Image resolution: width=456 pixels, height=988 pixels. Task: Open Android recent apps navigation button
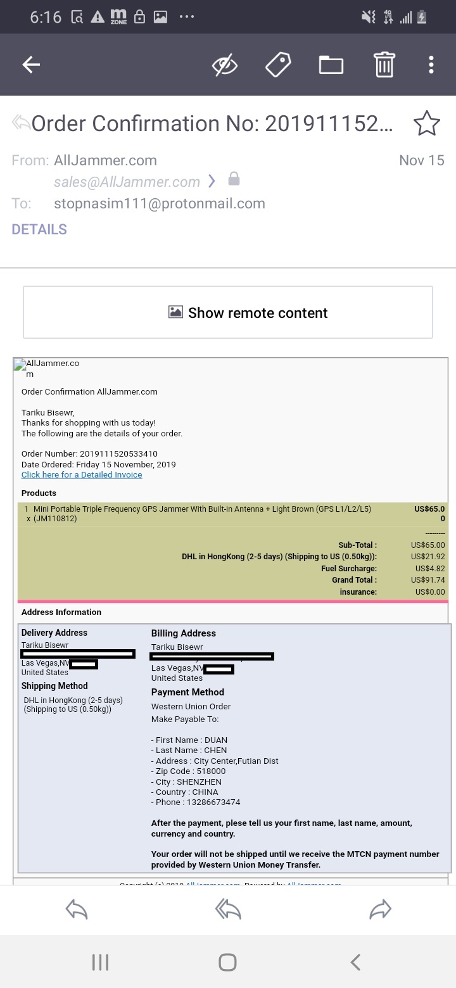coord(100,963)
